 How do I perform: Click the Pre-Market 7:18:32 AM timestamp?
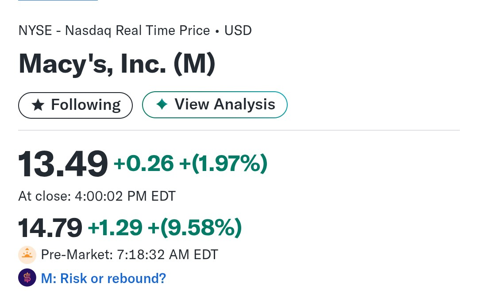click(x=129, y=255)
